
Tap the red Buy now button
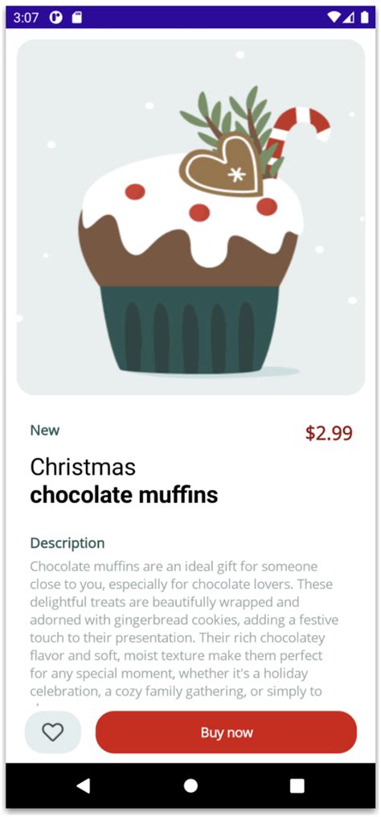(x=226, y=732)
